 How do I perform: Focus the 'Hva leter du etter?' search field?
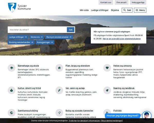tap(37, 30)
